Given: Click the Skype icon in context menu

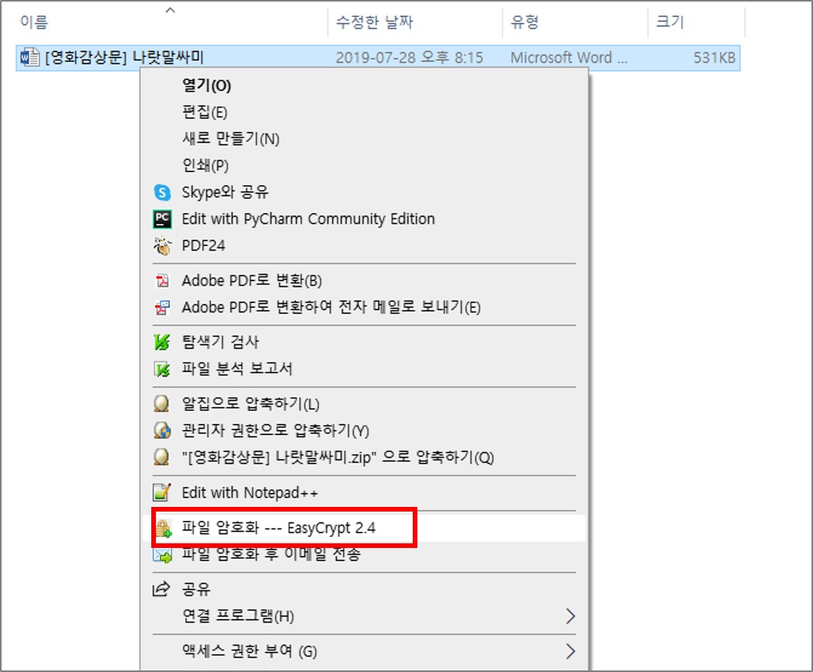Looking at the screenshot, I should (x=162, y=192).
